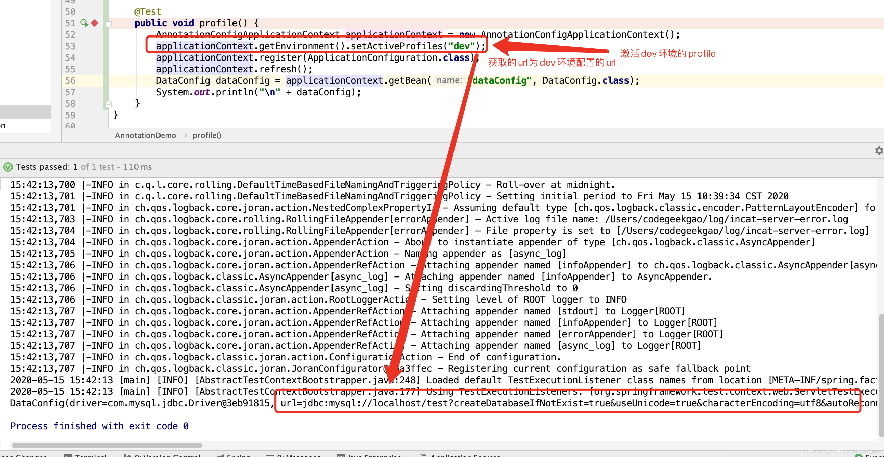Open the Terminal tool window tab
Screen dimensions: 884x457
pyautogui.click(x=90, y=455)
